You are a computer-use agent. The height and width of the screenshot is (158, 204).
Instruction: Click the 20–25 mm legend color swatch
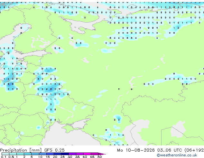tap(57, 154)
